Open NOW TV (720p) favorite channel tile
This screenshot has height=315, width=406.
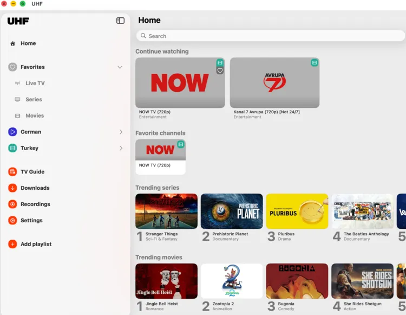[x=161, y=157]
